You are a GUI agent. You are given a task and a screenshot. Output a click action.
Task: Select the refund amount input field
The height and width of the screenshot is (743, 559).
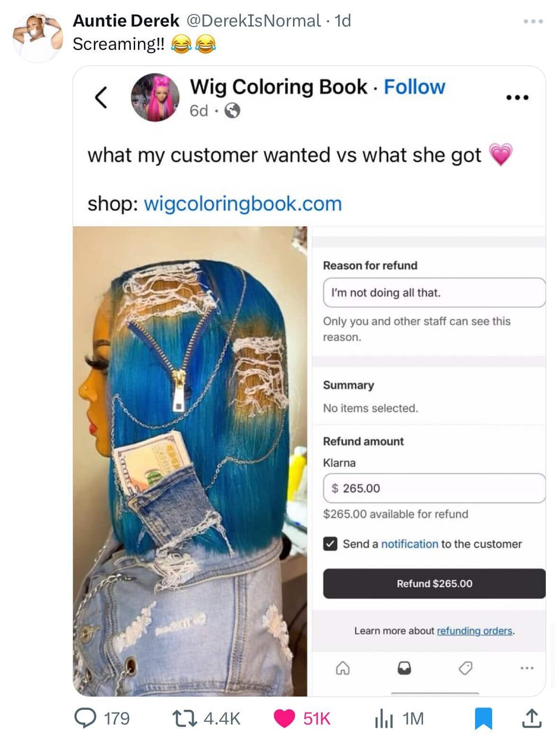(x=434, y=488)
